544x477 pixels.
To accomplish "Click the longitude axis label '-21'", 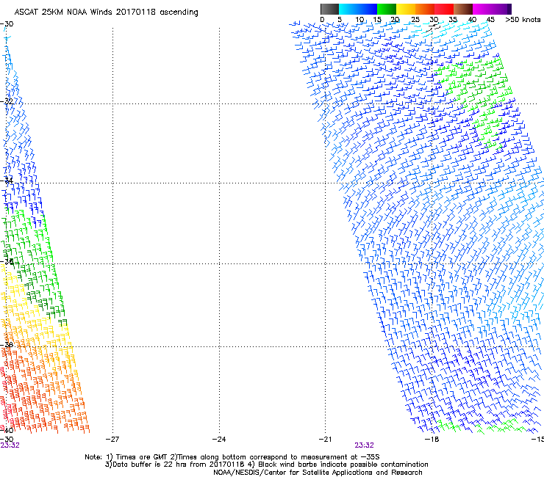I will click(325, 440).
